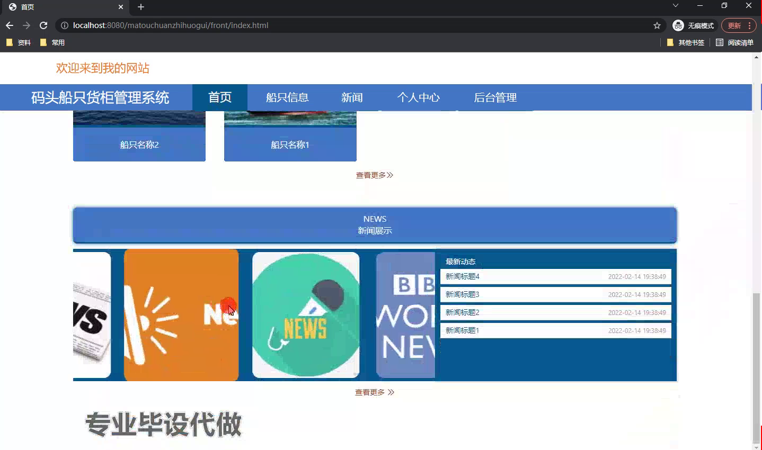Open 后台管理 in the navigation bar
Viewport: 762px width, 450px height.
click(495, 97)
